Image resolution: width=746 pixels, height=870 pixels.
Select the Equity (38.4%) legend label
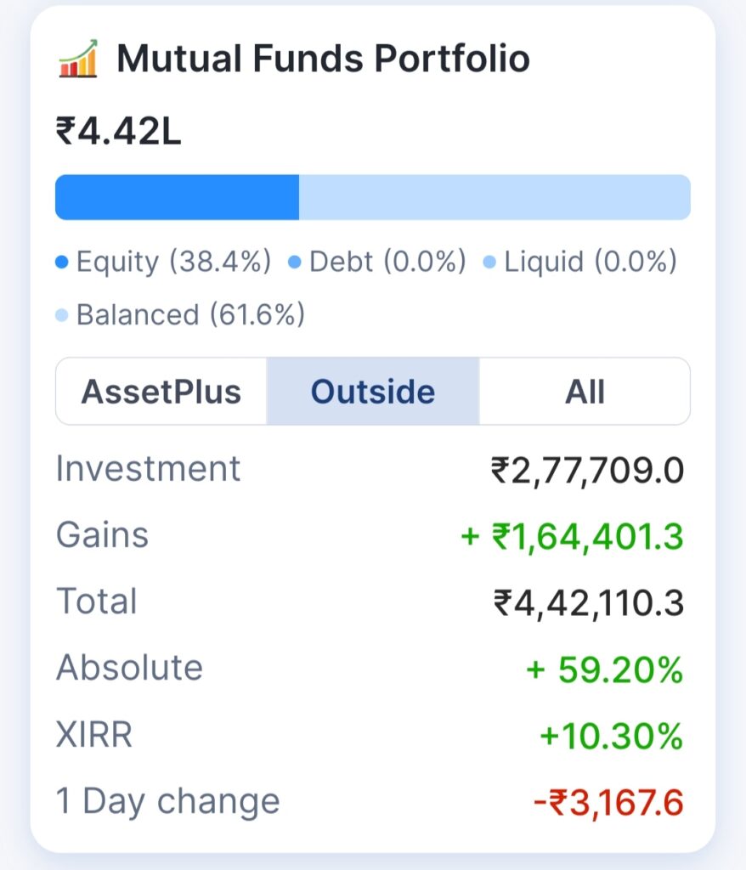click(173, 262)
